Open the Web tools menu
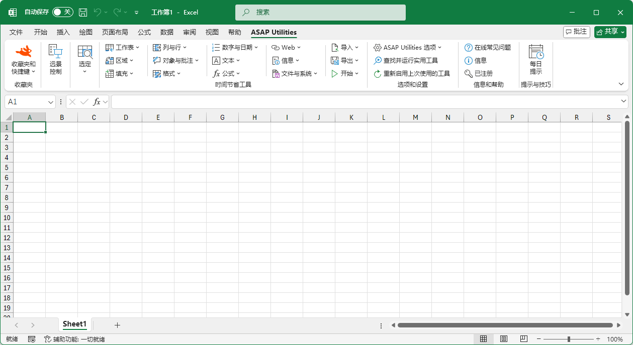Screen dimensions: 633x345 (286, 48)
